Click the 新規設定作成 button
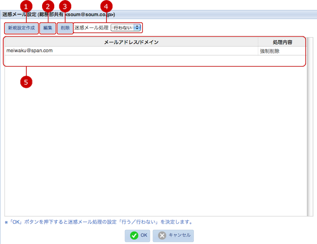The width and height of the screenshot is (317, 244). click(x=21, y=28)
